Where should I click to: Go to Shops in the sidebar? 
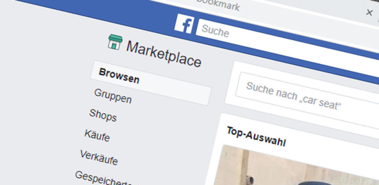click(x=103, y=115)
